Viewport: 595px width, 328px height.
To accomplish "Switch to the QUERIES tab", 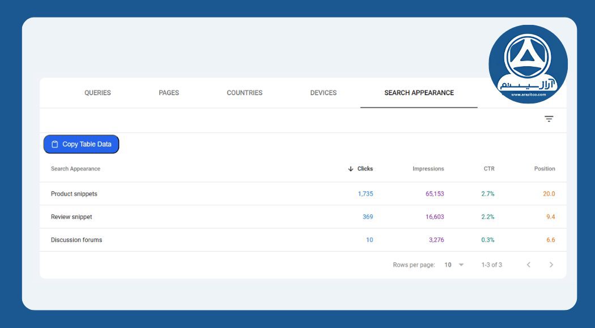I will (97, 92).
